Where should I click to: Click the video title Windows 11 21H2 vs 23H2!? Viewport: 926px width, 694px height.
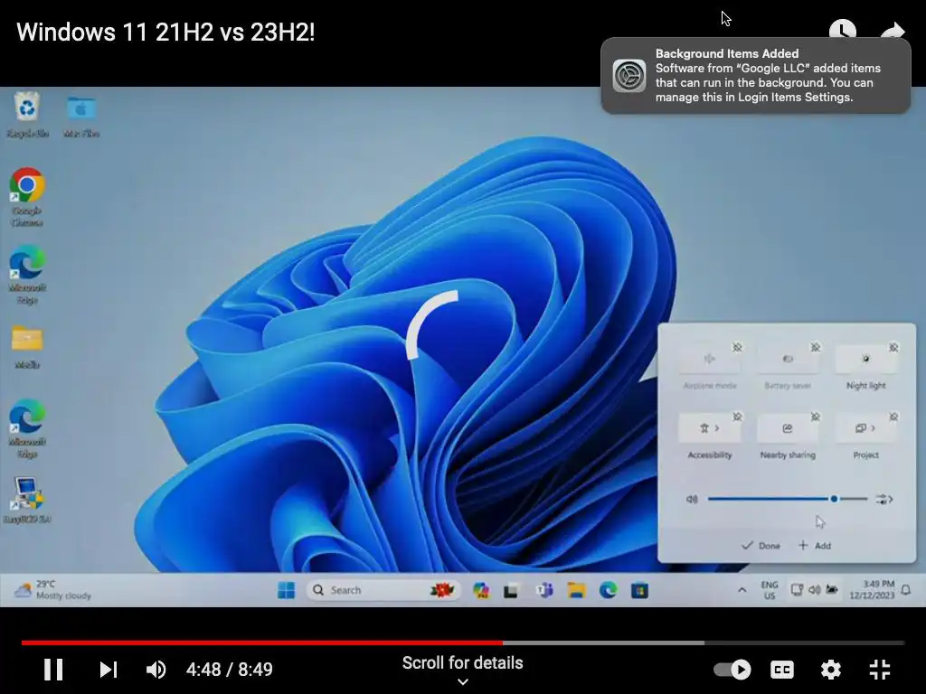tap(165, 32)
